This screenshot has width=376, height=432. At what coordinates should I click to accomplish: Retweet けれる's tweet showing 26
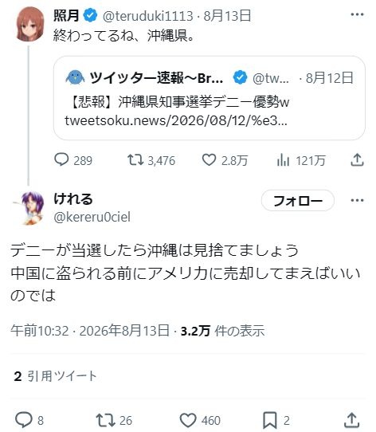pos(105,420)
